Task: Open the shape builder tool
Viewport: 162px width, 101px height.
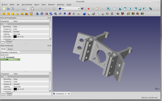Action: pos(31,14)
